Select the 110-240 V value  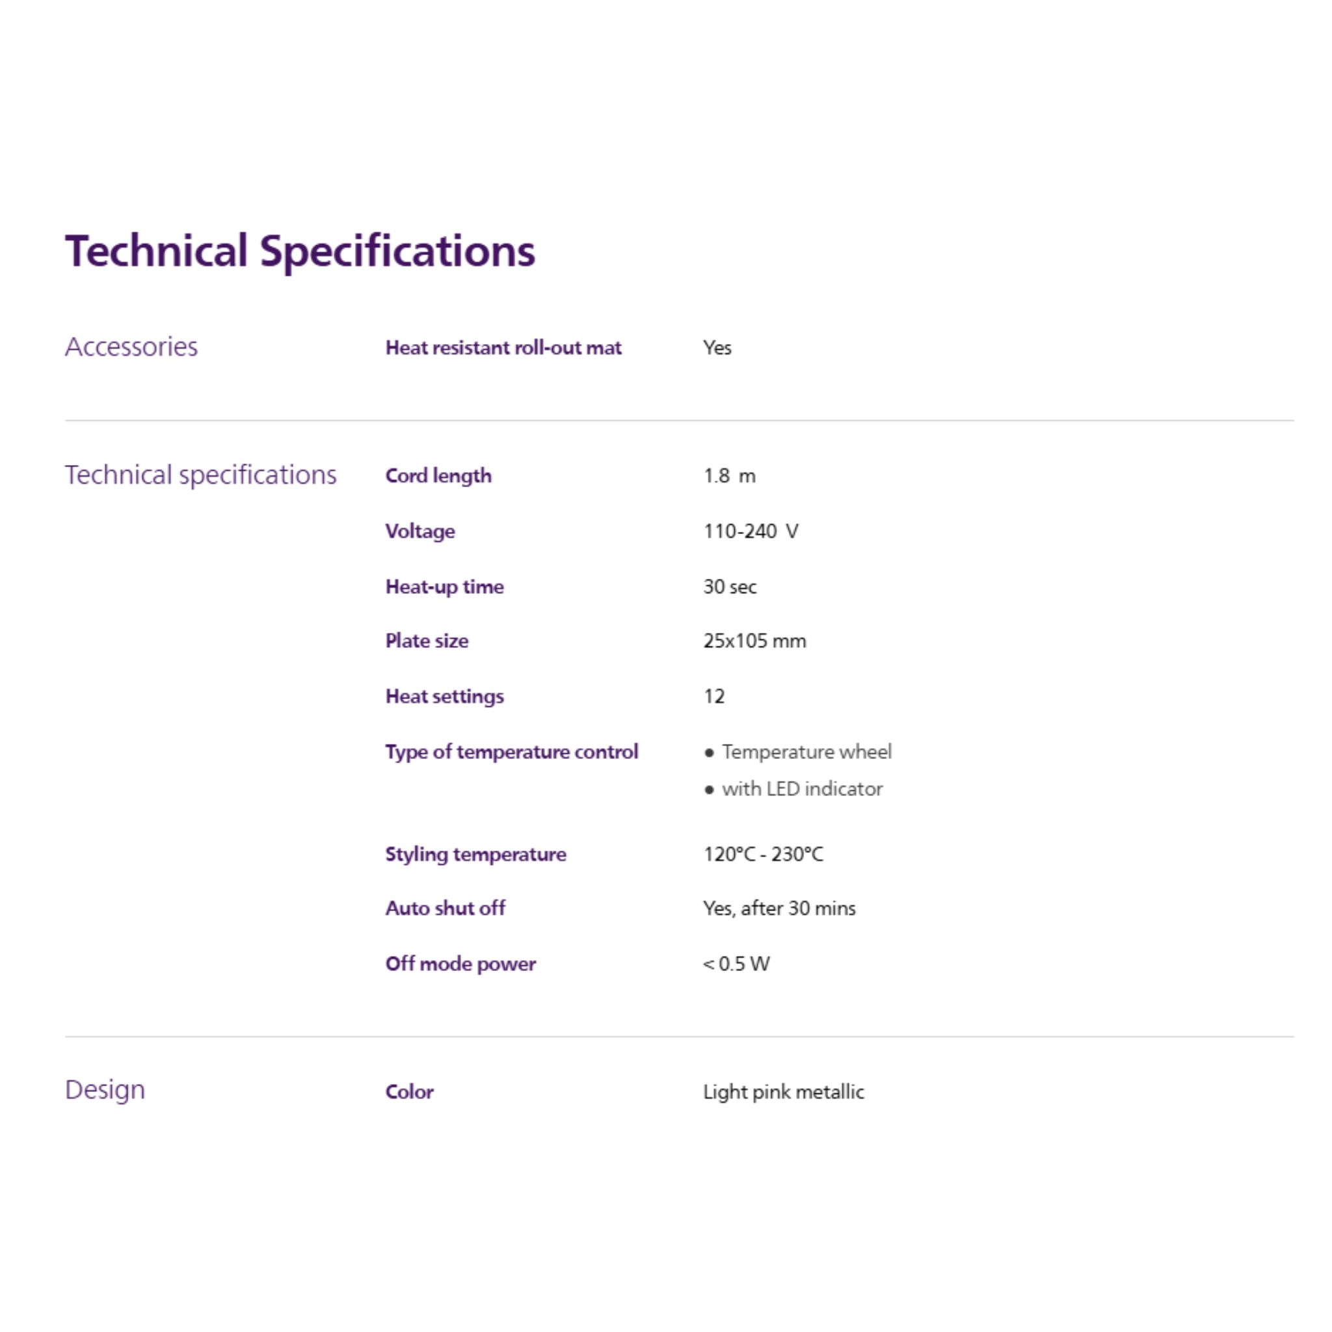750,531
